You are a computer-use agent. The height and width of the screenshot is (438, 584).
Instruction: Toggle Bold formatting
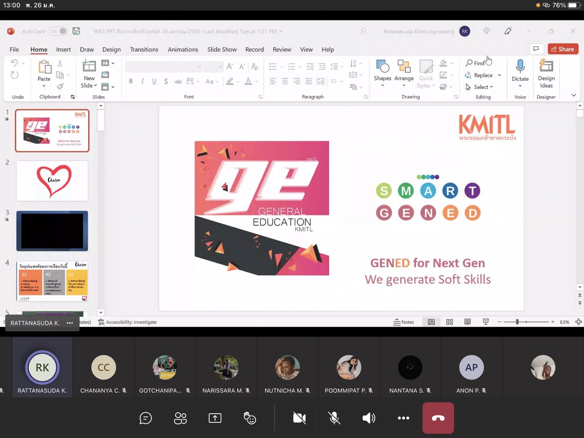[x=131, y=81]
